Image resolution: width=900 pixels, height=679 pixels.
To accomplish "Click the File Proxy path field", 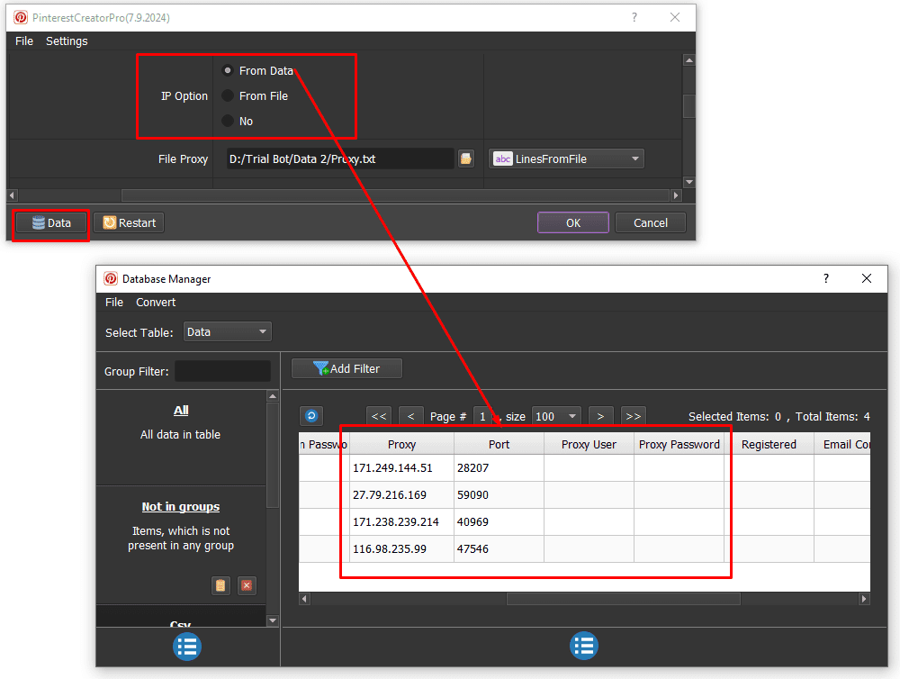I will pos(340,159).
